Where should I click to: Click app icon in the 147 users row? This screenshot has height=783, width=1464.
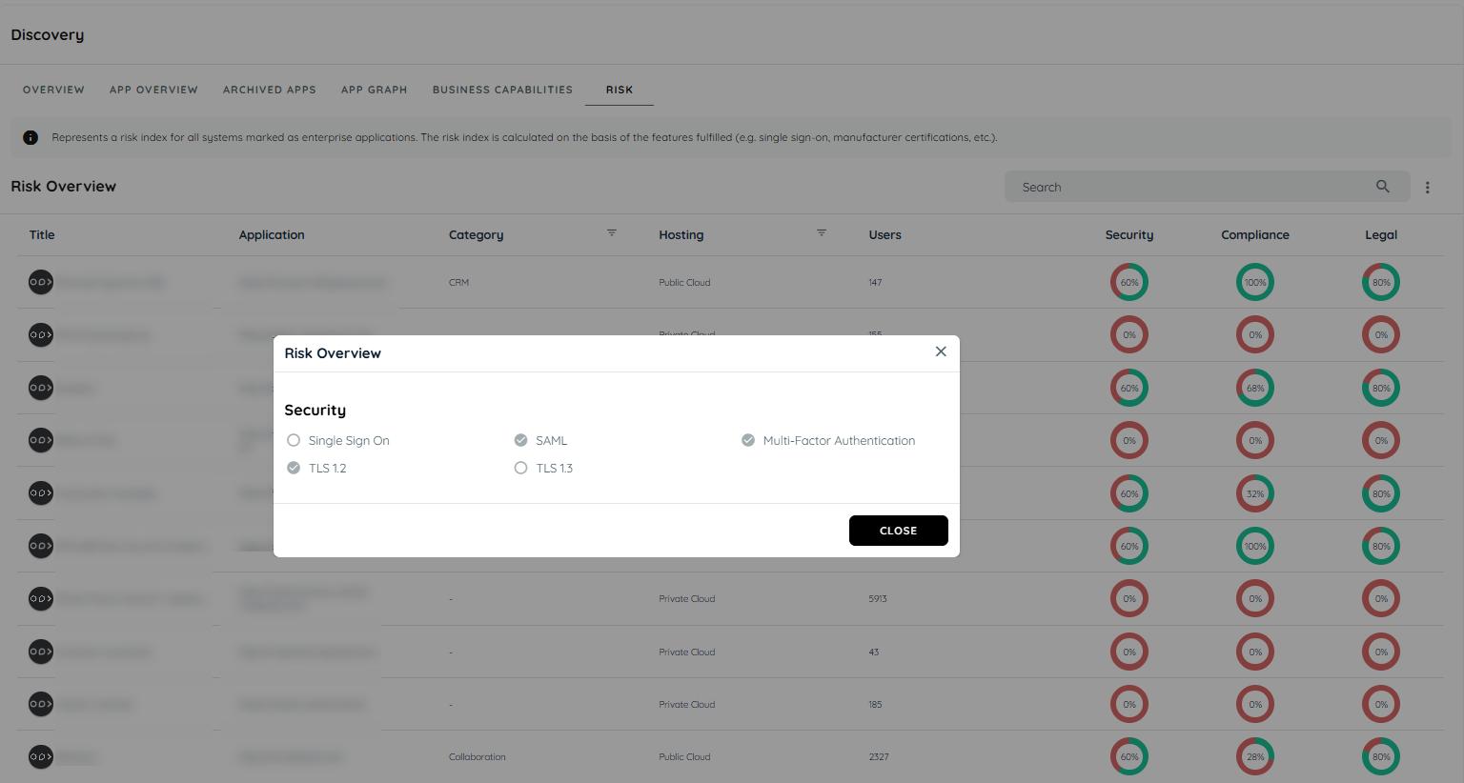pos(41,282)
